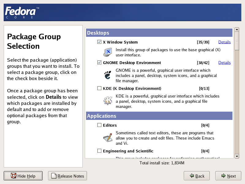Enable the KDE Desktop Environment checkbox
This screenshot has width=245, height=184.
pos(99,88)
